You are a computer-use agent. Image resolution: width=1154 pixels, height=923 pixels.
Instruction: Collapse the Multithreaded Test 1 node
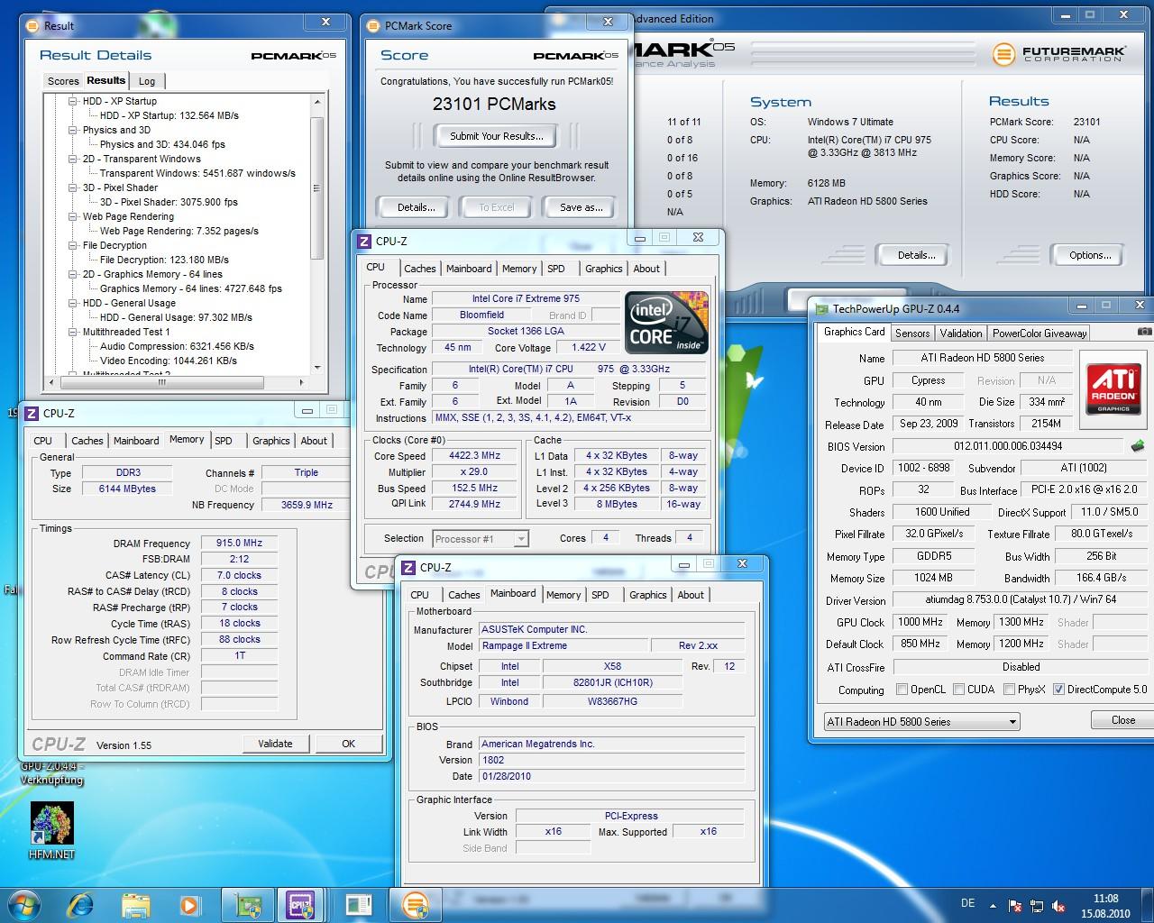coord(73,332)
